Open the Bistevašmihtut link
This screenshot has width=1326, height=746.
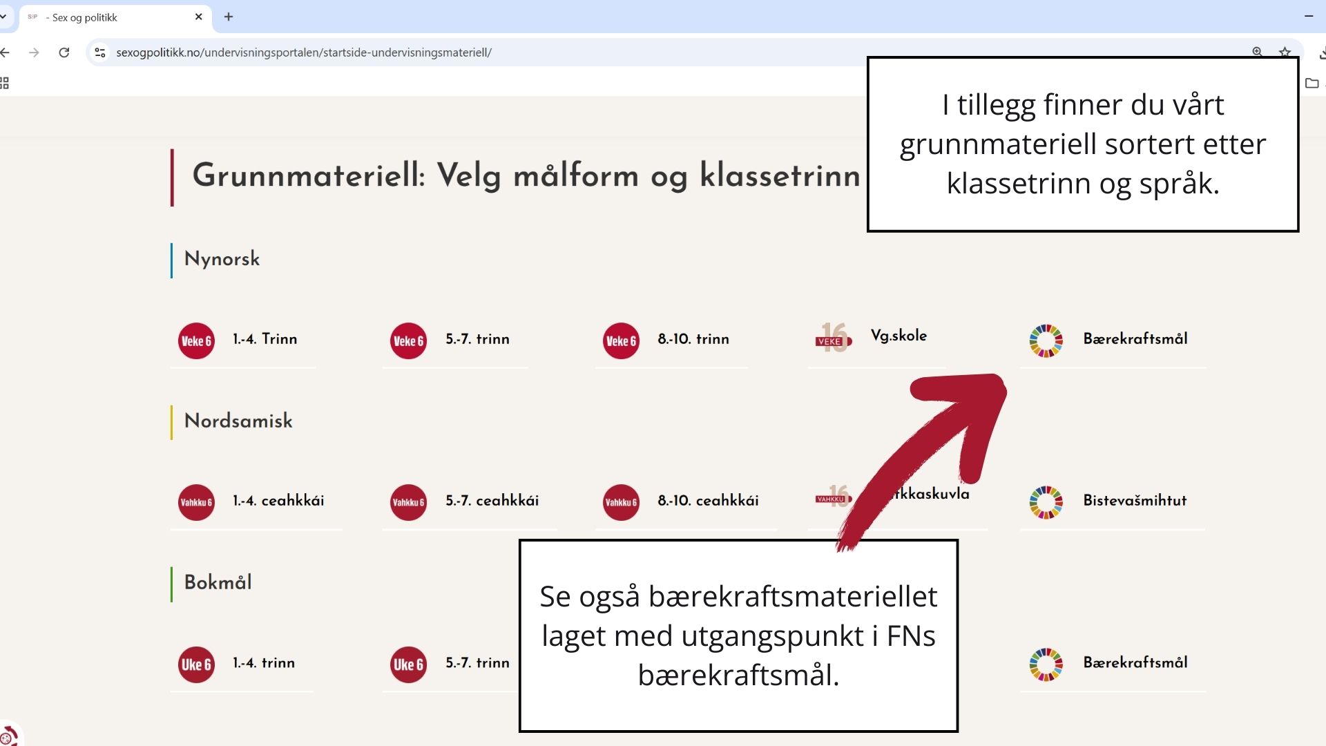pyautogui.click(x=1135, y=500)
